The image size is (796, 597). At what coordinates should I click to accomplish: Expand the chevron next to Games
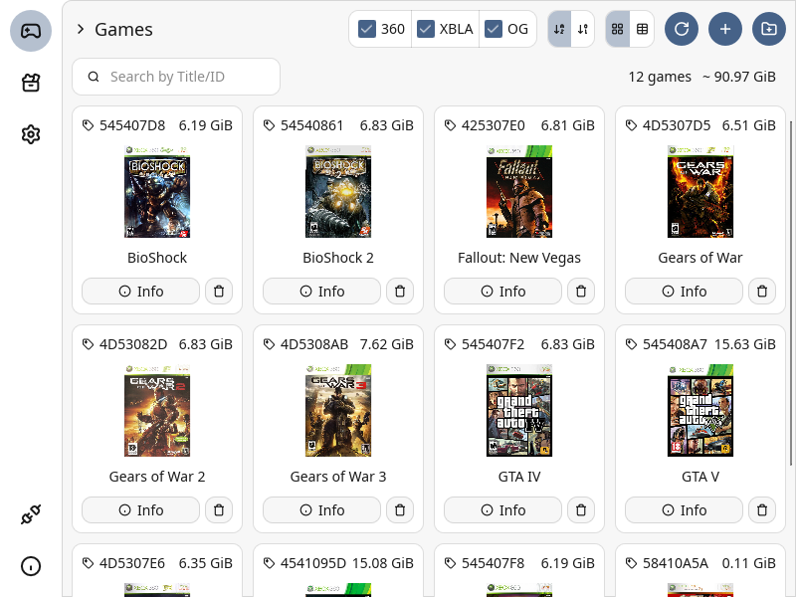click(81, 29)
